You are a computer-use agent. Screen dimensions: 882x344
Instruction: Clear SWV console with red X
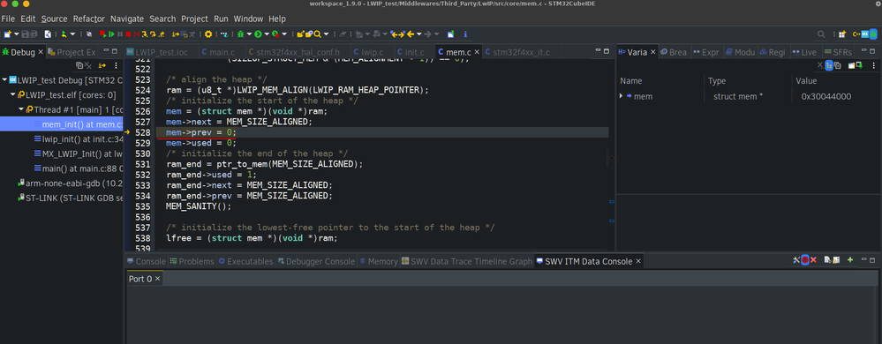point(813,260)
